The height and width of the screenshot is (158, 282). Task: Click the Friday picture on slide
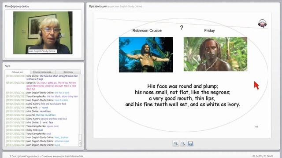215,54
